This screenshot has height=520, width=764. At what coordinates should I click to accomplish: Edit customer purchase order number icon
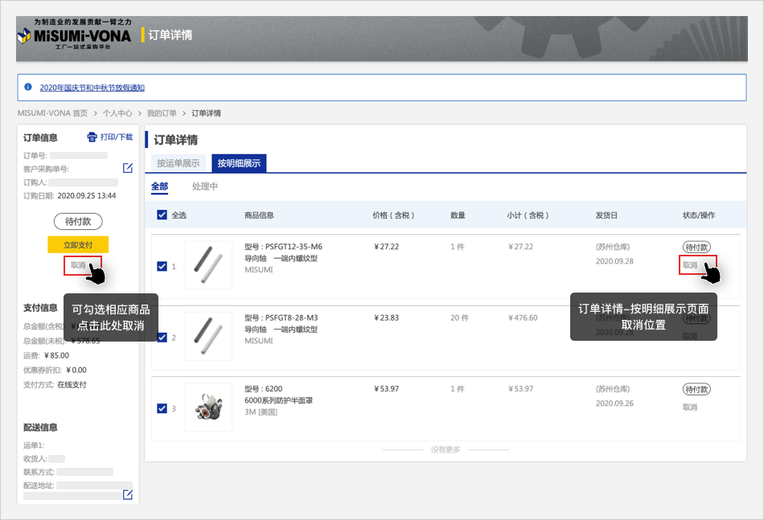[128, 168]
